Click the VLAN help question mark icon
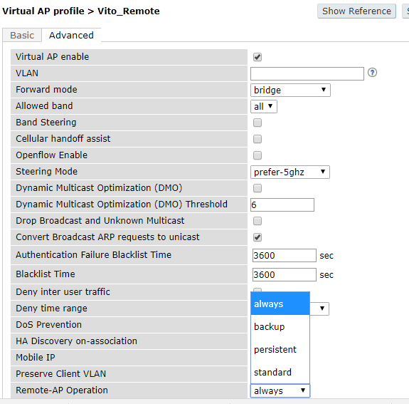 click(x=372, y=73)
